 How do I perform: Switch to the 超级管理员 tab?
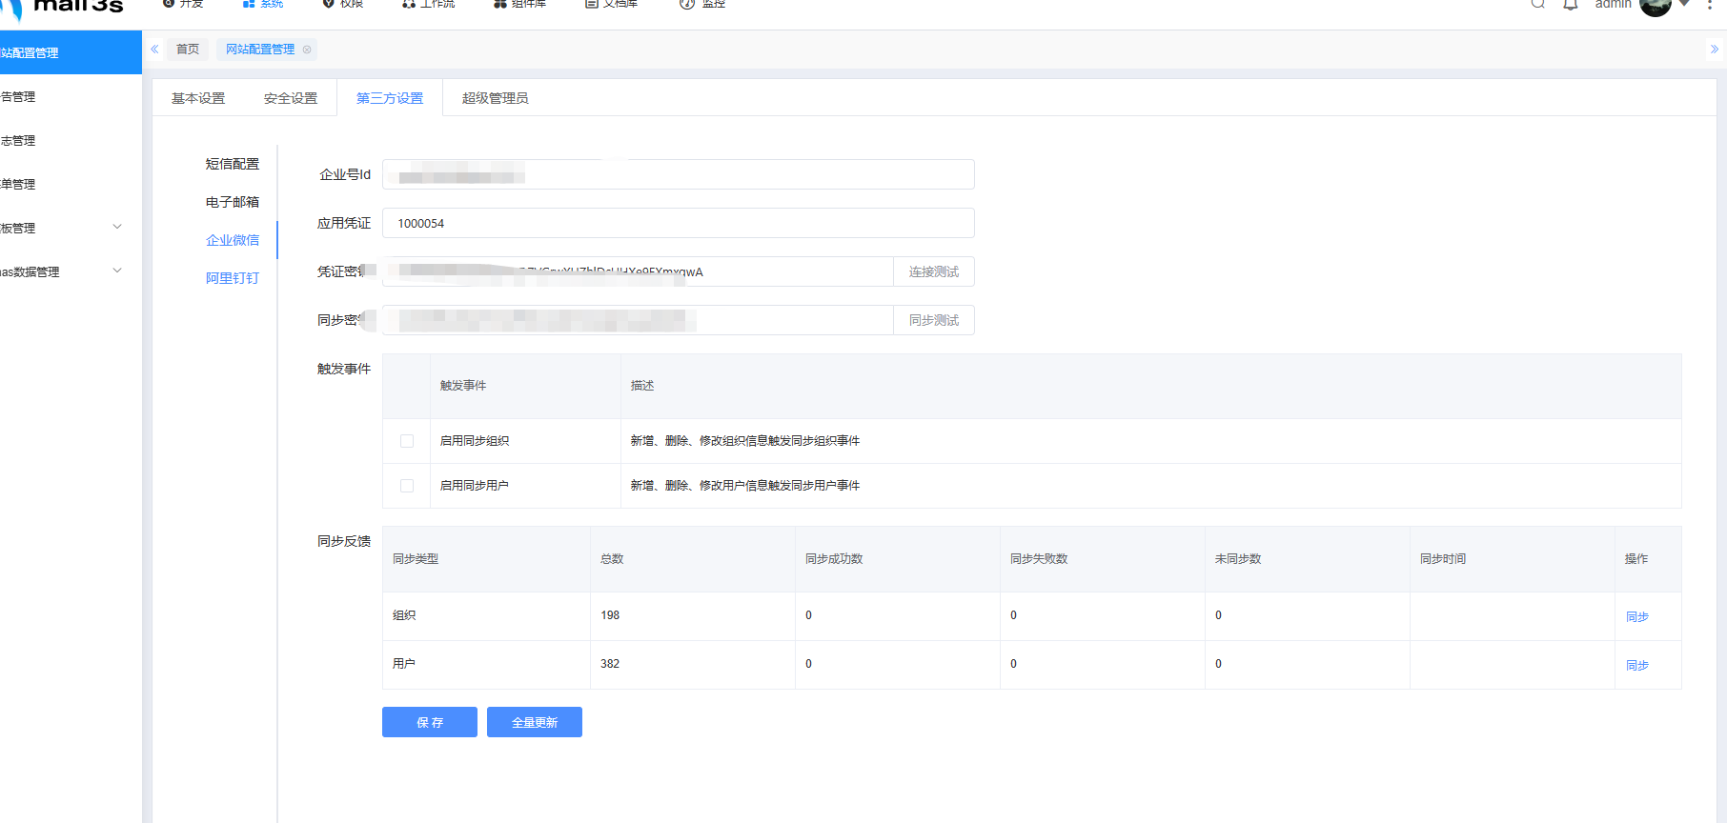pyautogui.click(x=496, y=98)
